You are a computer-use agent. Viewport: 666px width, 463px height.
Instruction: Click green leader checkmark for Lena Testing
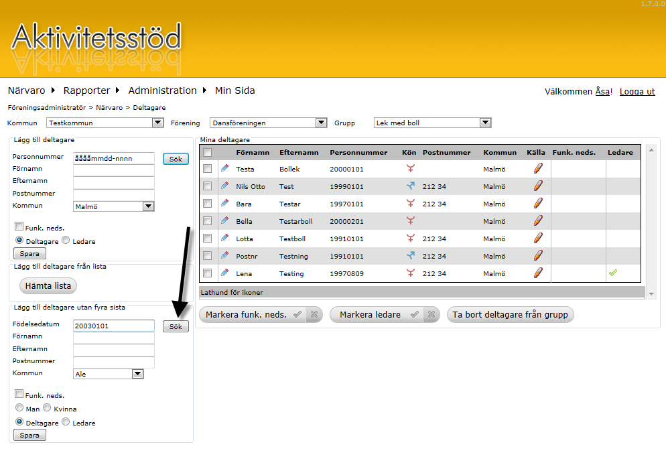click(x=612, y=273)
